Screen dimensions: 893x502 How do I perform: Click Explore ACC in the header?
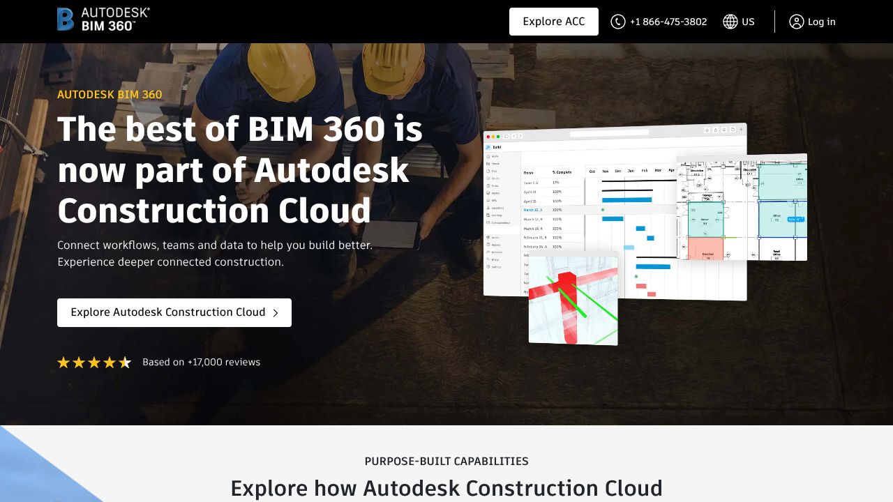[x=553, y=21]
